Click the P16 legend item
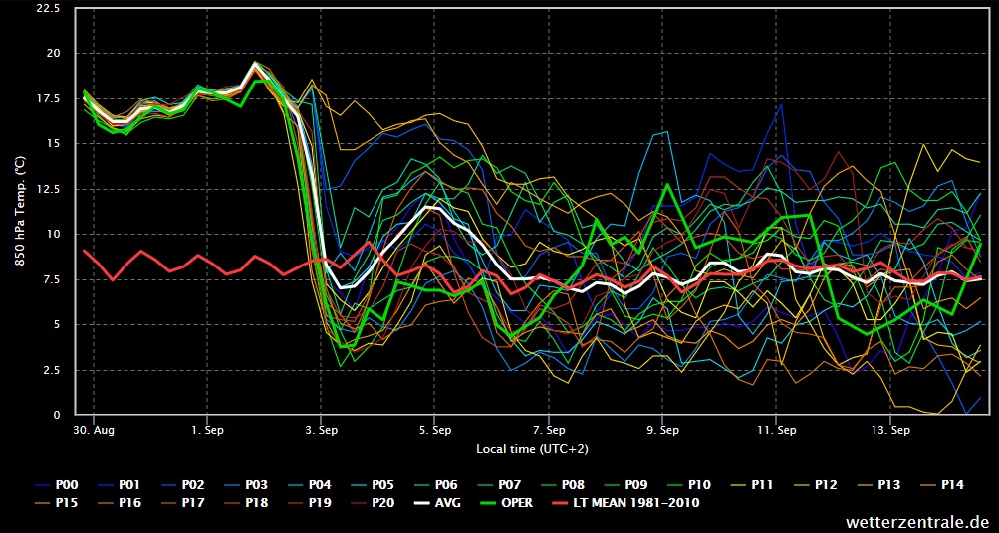Viewport: 999px width, 533px height. coord(120,503)
